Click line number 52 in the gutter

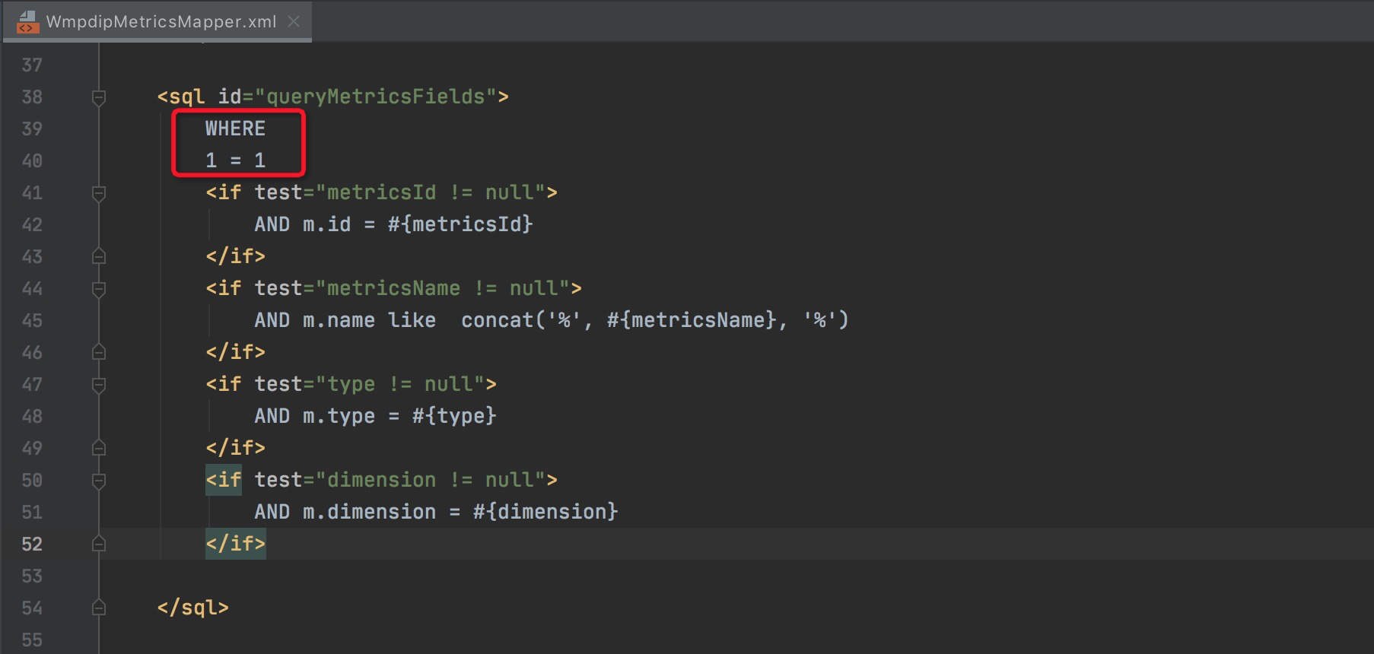click(x=32, y=544)
